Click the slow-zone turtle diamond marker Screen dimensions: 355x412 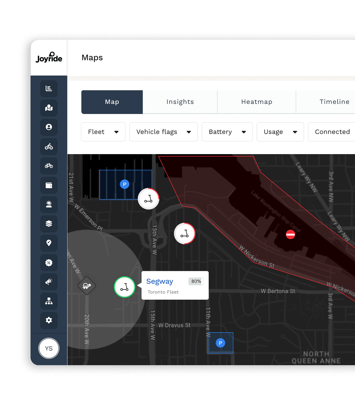click(86, 286)
